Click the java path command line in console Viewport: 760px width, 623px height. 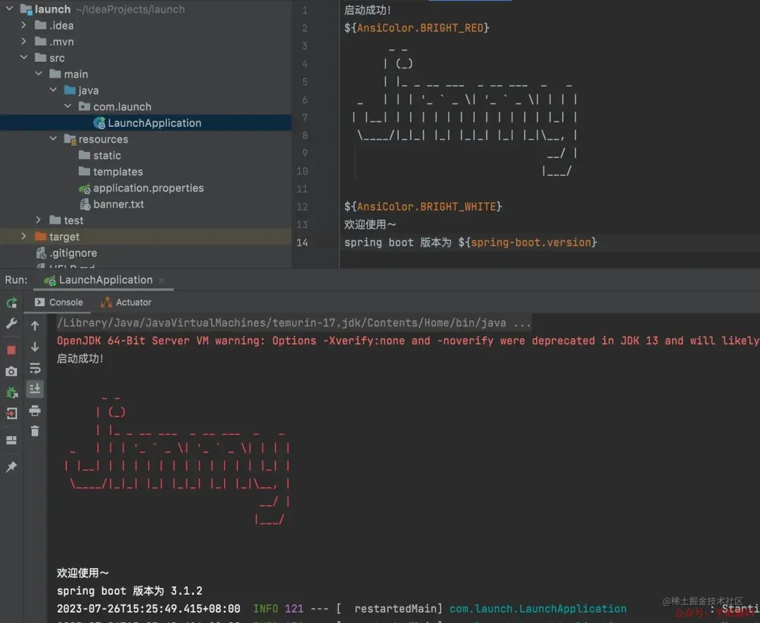tap(293, 323)
